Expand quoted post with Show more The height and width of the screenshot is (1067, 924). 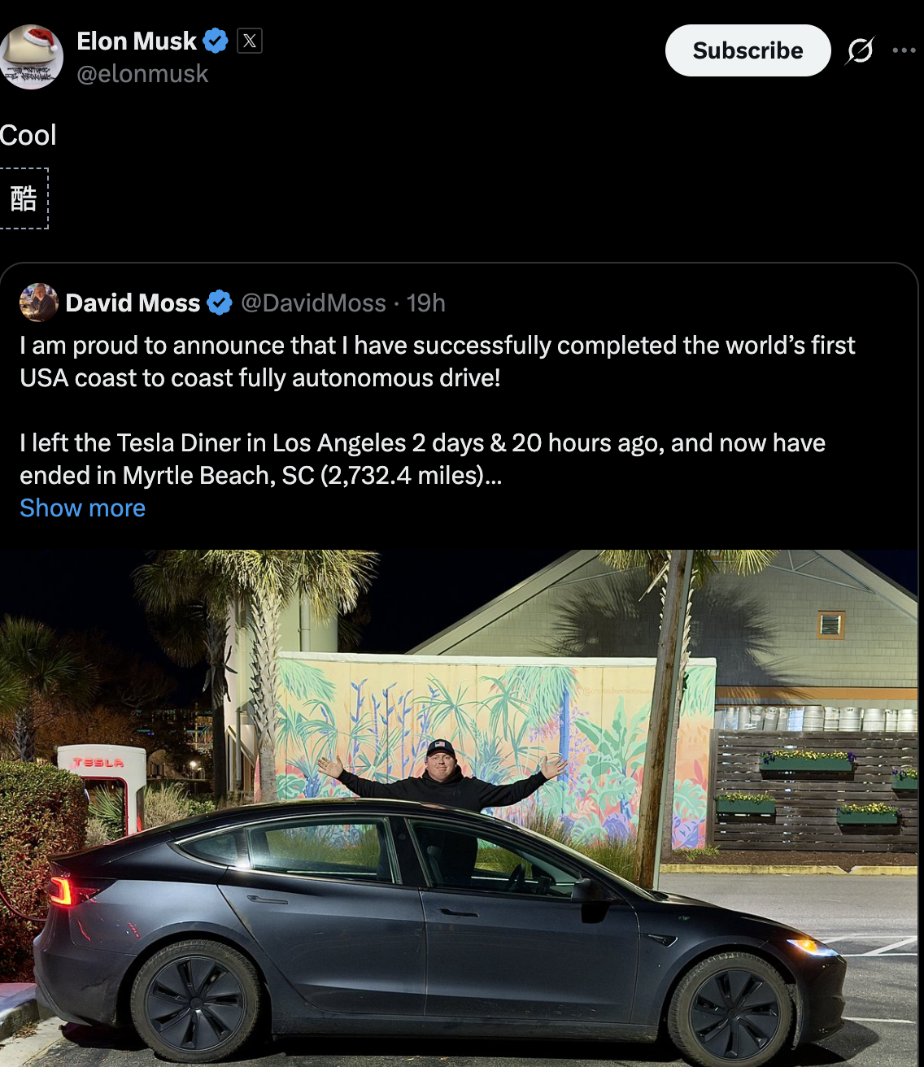point(82,508)
